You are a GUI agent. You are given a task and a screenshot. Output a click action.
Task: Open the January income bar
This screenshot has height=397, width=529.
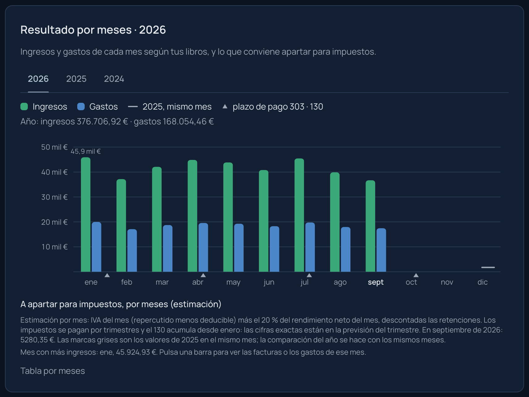pyautogui.click(x=86, y=215)
